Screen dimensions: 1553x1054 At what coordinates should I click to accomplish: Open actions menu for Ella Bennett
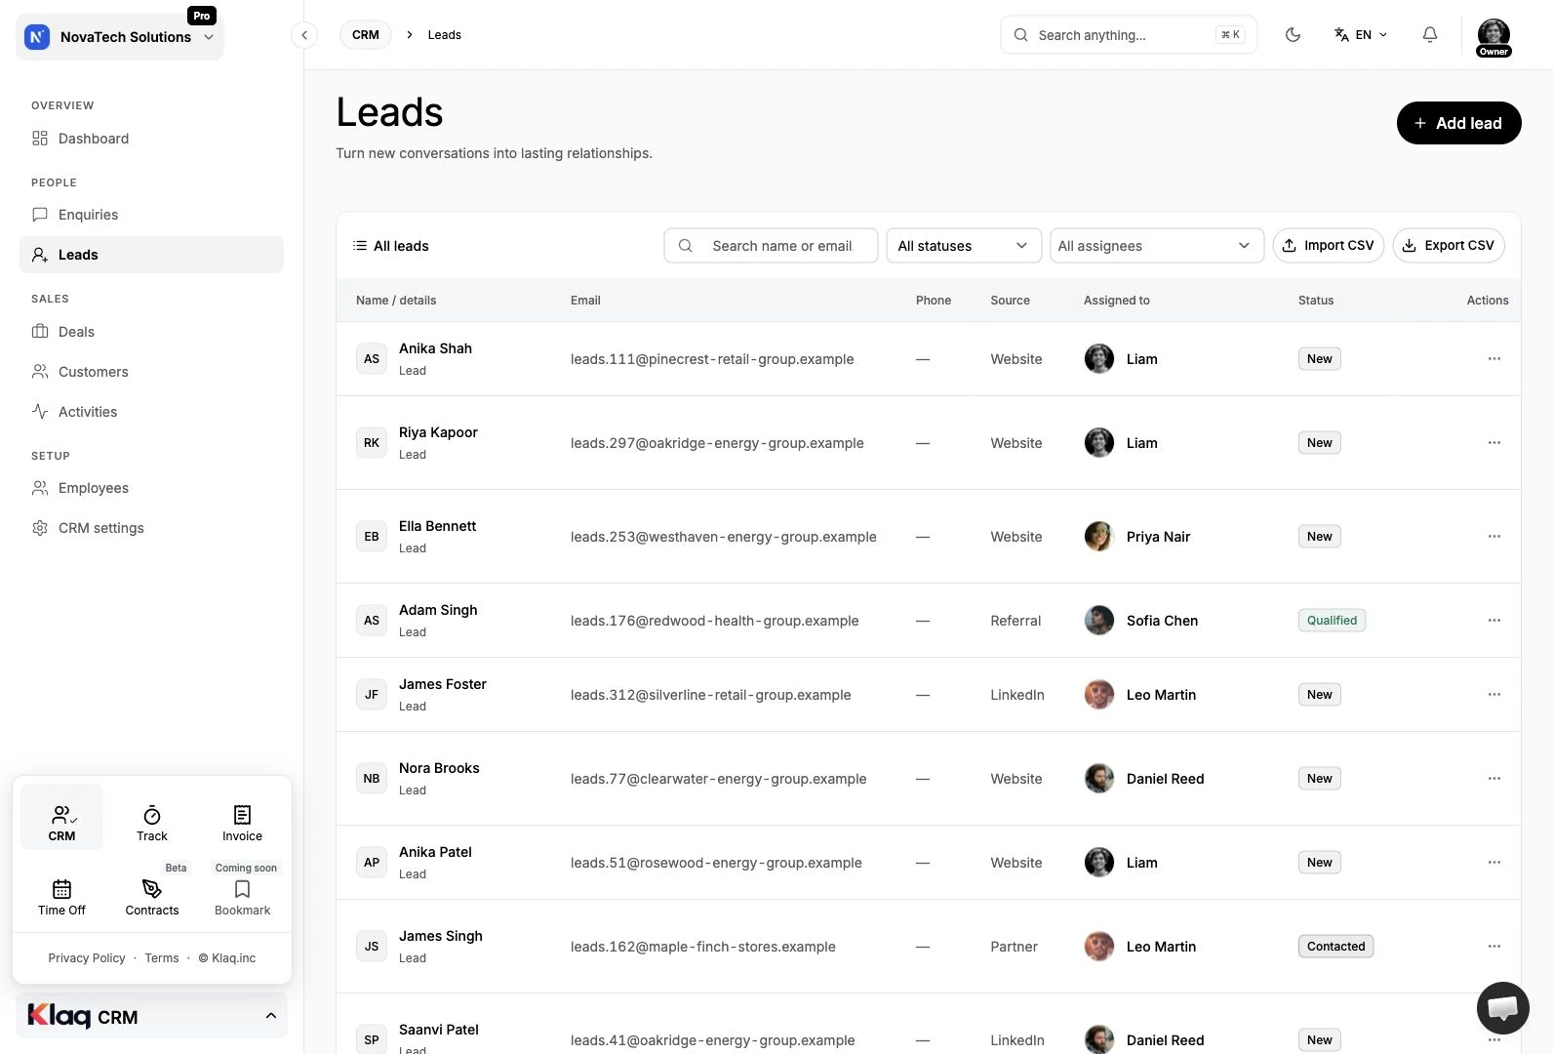point(1493,537)
